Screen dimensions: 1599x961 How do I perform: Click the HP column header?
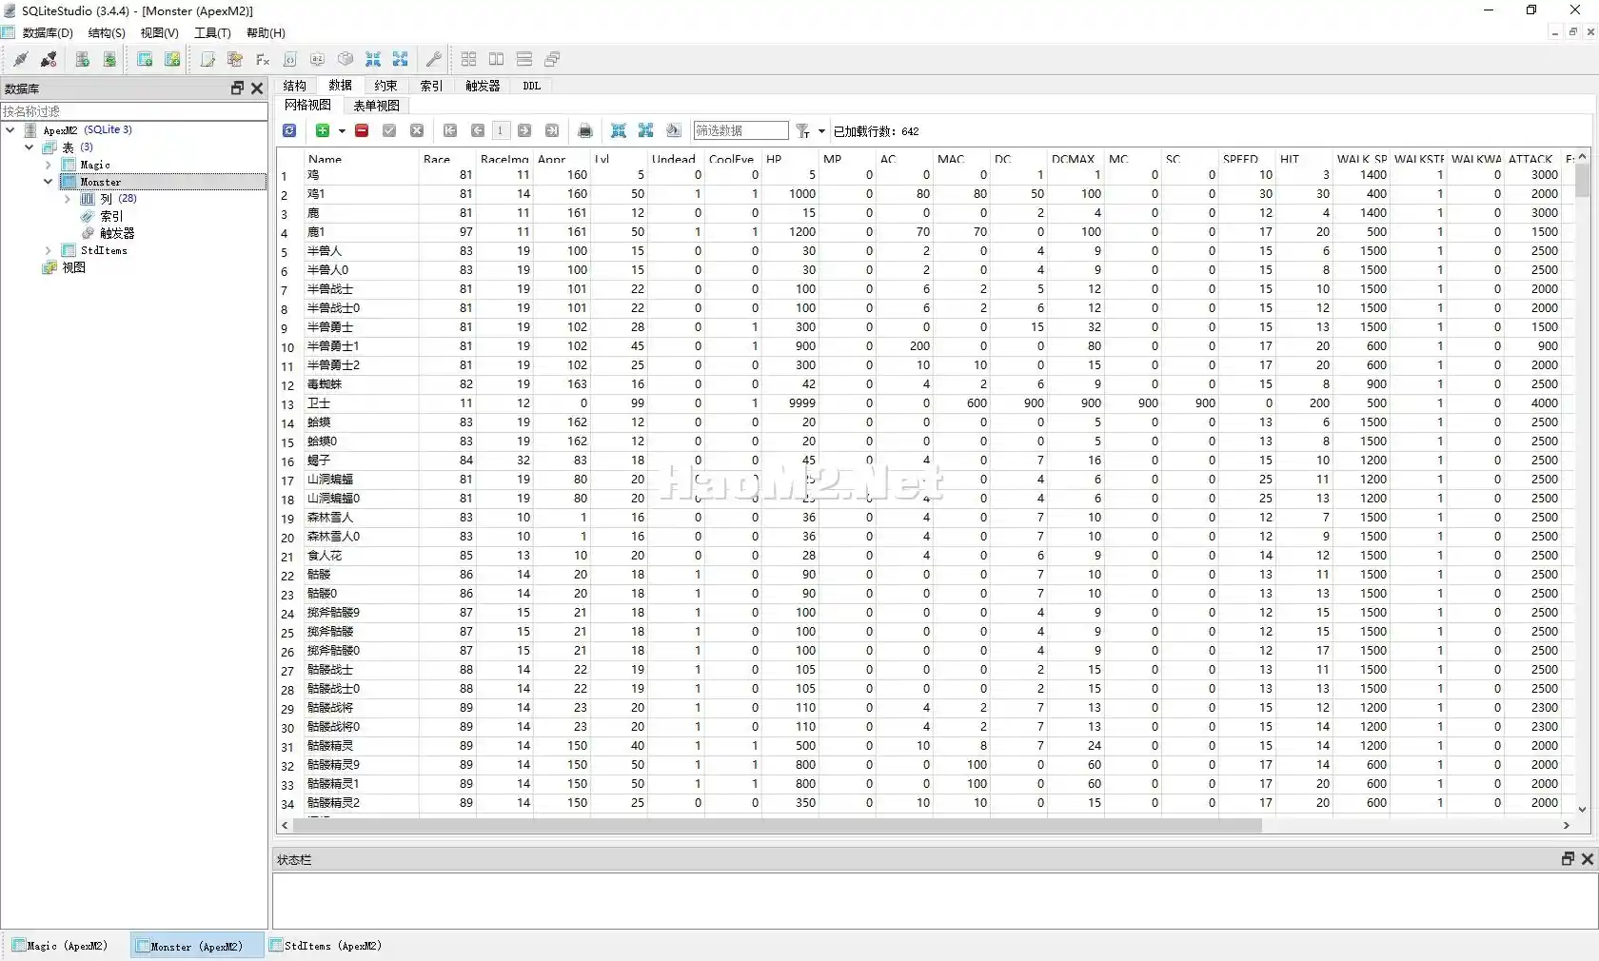click(x=790, y=159)
